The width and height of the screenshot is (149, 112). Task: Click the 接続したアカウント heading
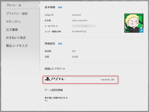click(55, 69)
